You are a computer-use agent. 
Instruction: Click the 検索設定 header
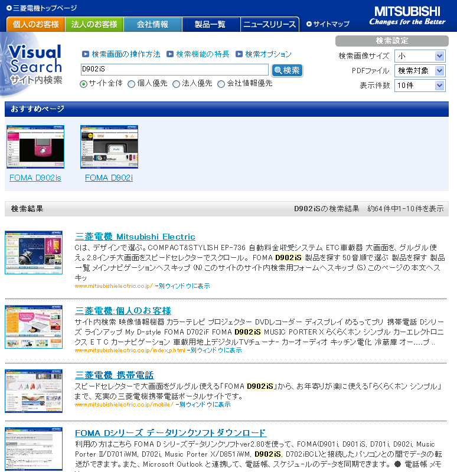392,41
